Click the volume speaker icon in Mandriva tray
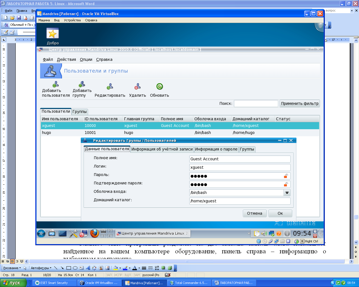The image size is (359, 287). click(x=264, y=233)
